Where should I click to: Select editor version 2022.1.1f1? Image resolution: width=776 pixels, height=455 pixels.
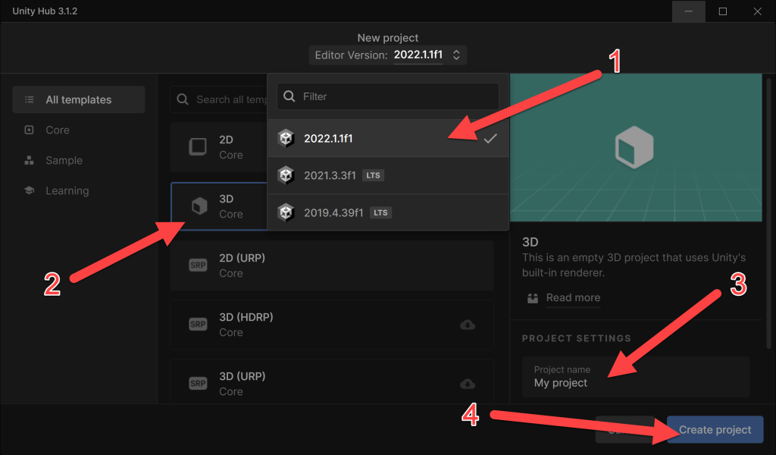pyautogui.click(x=387, y=138)
